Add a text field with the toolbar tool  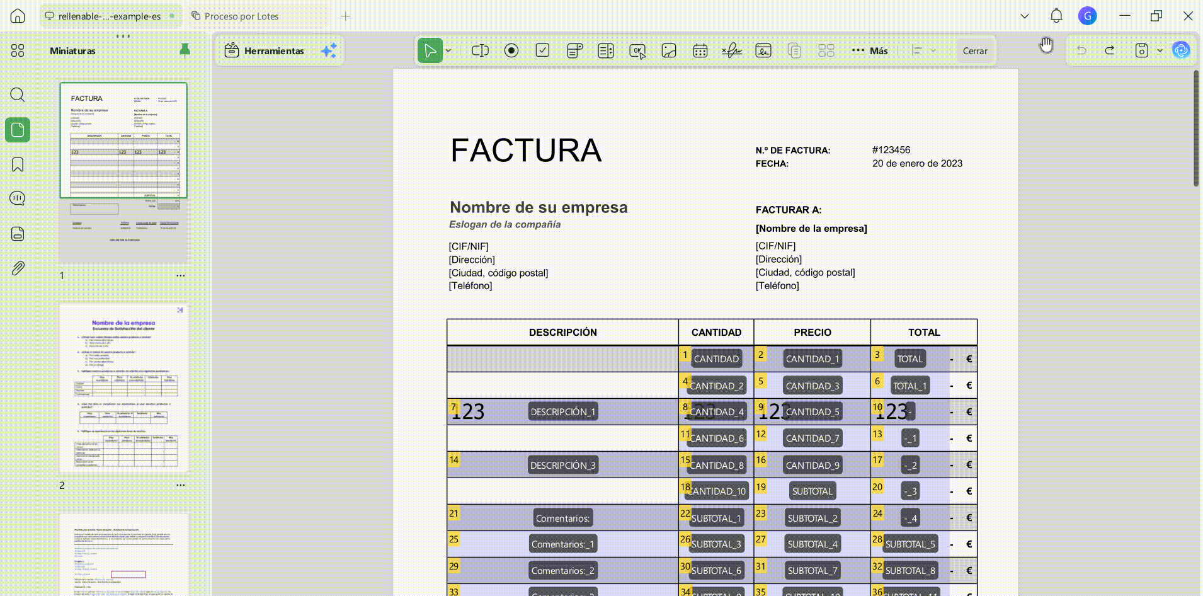480,50
